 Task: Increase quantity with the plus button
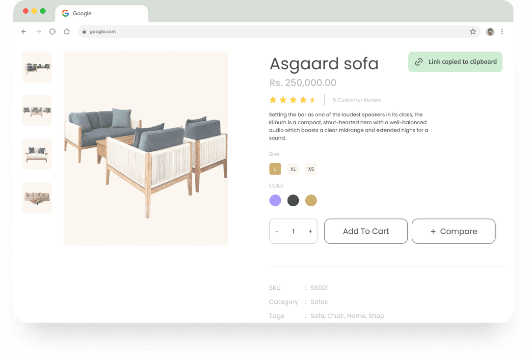310,231
